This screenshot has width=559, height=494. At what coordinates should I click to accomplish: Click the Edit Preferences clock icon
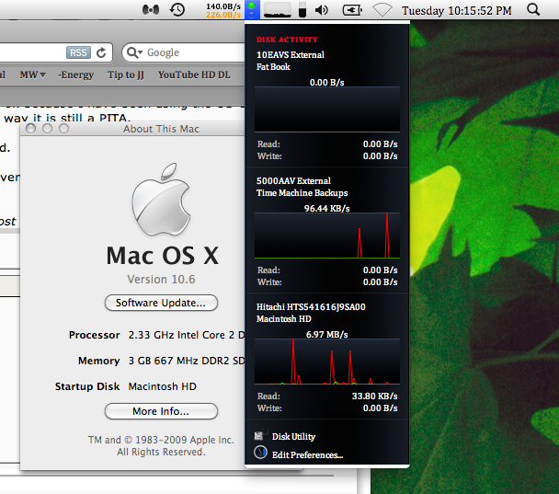[260, 453]
